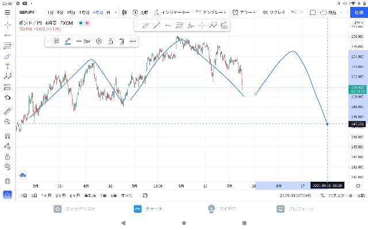368x230 pixels.
Task: Select the 4時間 timeframe
Action: pos(98,13)
